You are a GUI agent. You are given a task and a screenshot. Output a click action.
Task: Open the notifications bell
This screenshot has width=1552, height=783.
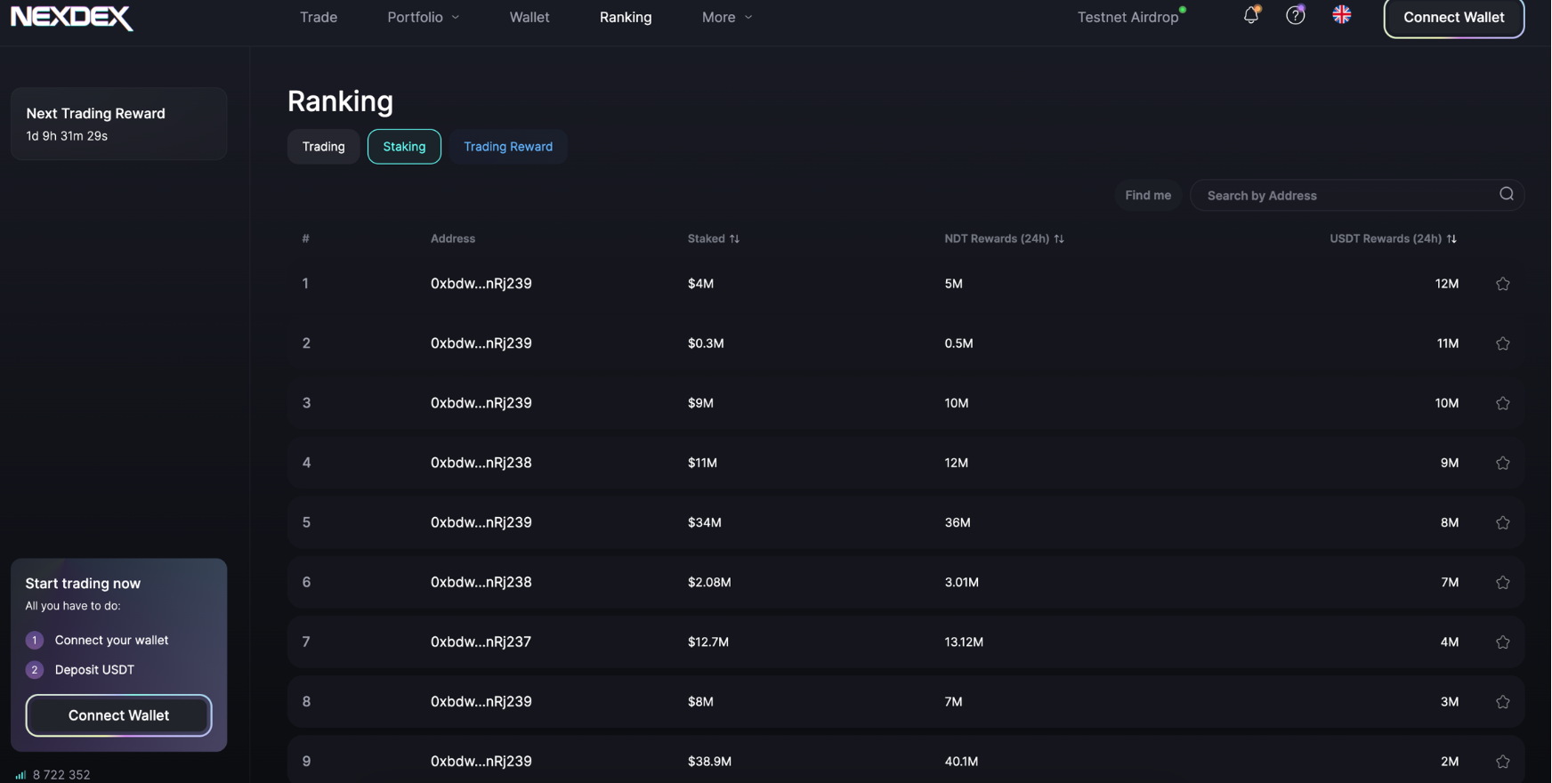1250,15
